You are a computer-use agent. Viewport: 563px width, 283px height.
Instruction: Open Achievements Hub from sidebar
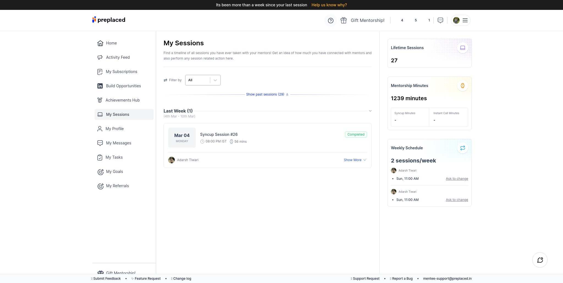122,100
